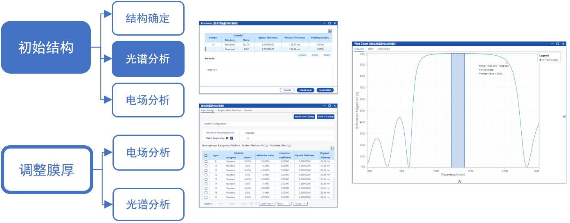The width and height of the screenshot is (570, 223).
Task: Edit the Incident Medium Air icon
Action: (266, 145)
